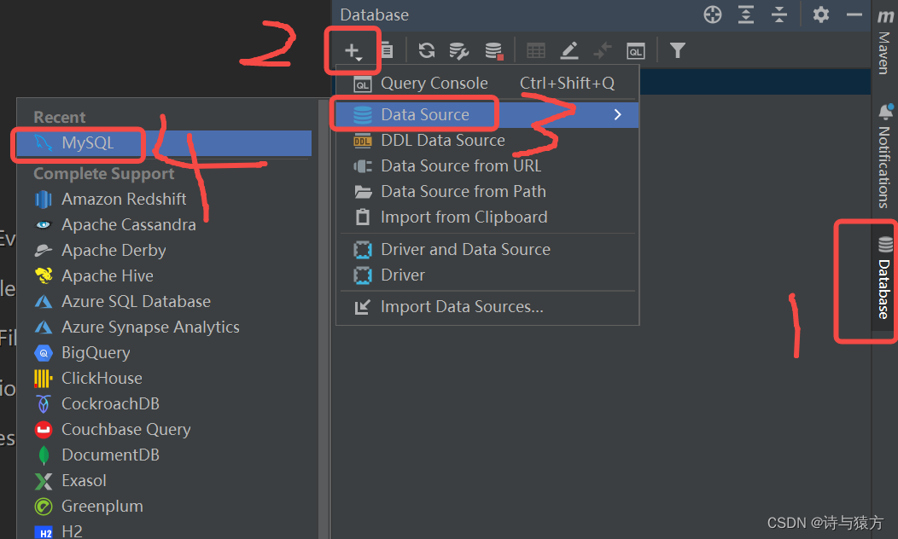Choose H2 data source
The image size is (898, 539).
point(165,531)
